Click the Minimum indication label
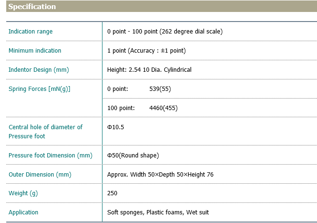 pos(35,51)
